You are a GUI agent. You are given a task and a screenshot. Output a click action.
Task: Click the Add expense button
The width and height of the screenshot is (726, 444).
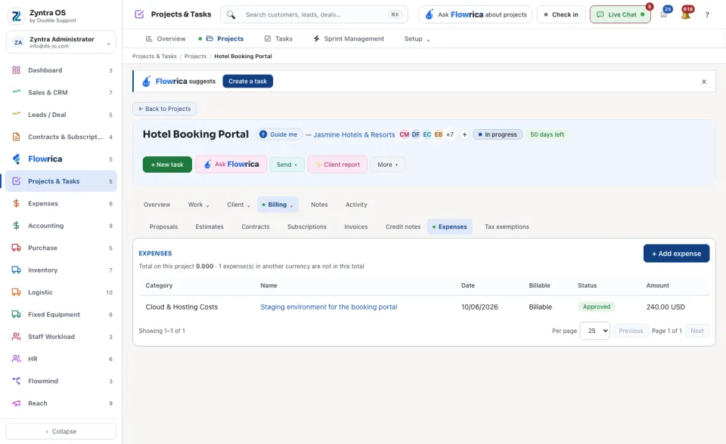pyautogui.click(x=676, y=254)
